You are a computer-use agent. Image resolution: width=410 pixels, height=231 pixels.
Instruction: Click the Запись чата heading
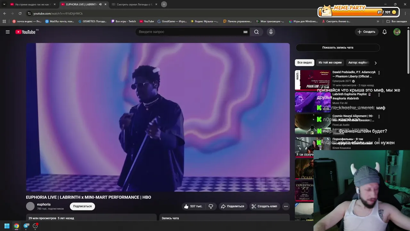(170, 218)
